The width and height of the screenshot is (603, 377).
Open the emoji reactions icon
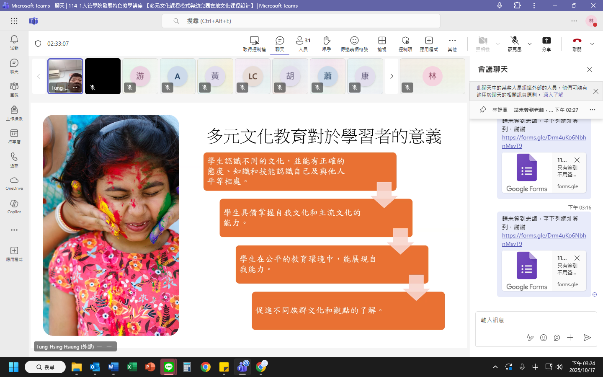tap(354, 43)
